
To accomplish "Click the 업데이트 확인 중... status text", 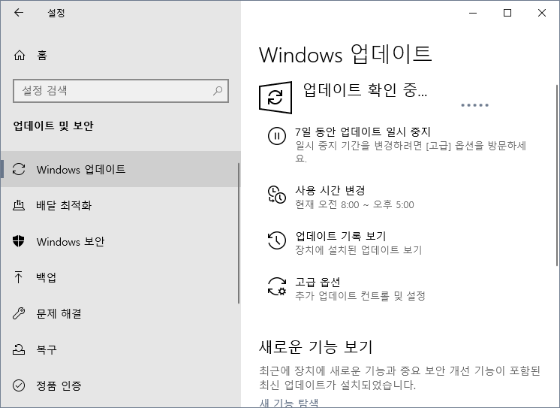I will tap(365, 89).
